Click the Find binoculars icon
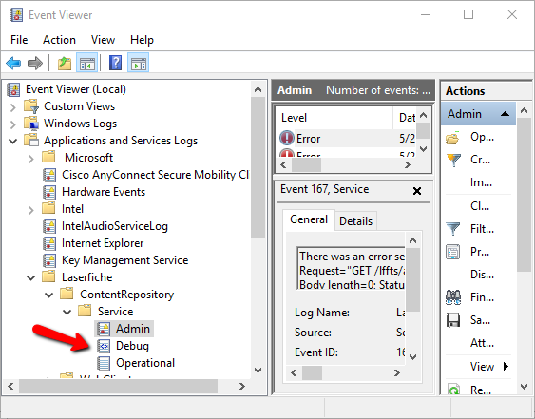The width and height of the screenshot is (535, 419). [x=453, y=297]
